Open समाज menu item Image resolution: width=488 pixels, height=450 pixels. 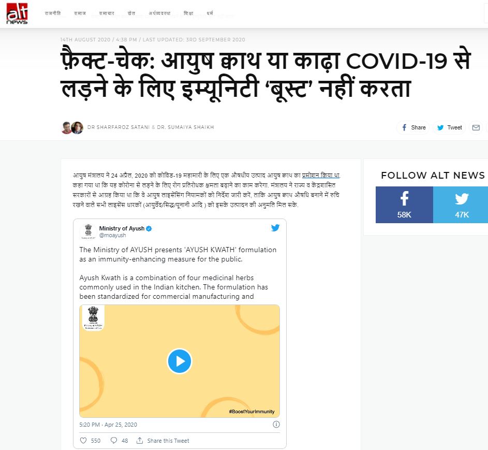click(x=80, y=13)
